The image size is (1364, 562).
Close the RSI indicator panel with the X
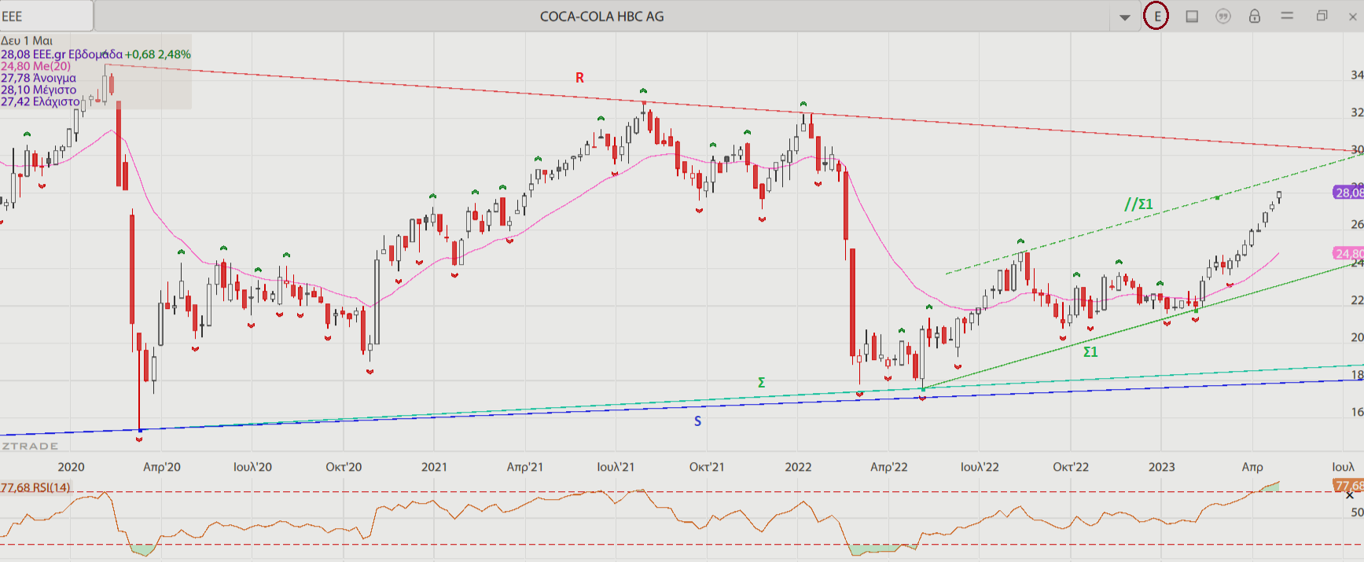tap(1350, 495)
